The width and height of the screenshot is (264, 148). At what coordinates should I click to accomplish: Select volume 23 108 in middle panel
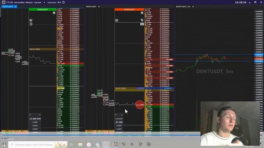(x=119, y=122)
